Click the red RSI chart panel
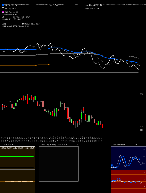 (x=128, y=181)
